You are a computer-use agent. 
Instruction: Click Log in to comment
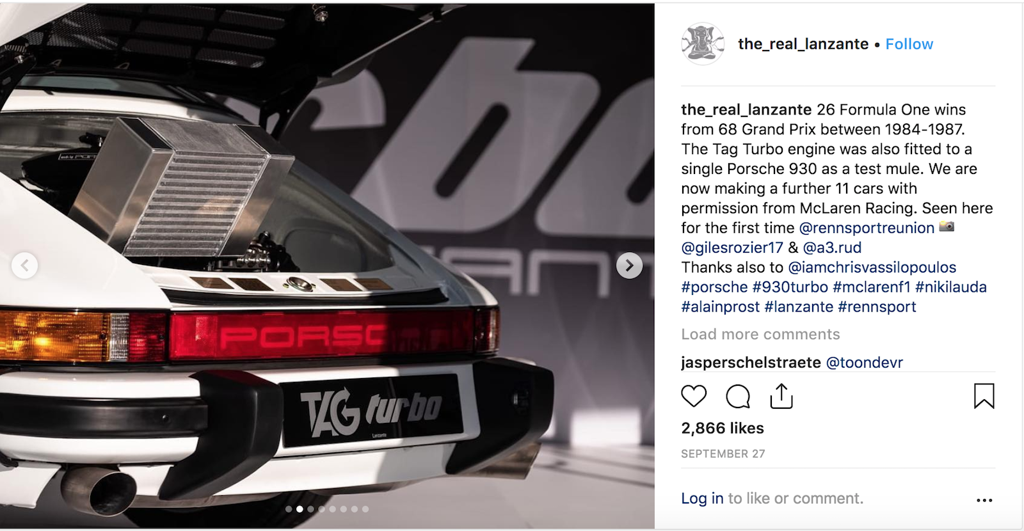click(x=702, y=498)
